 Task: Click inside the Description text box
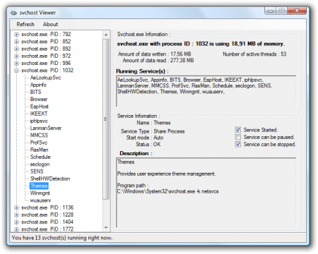(206, 193)
